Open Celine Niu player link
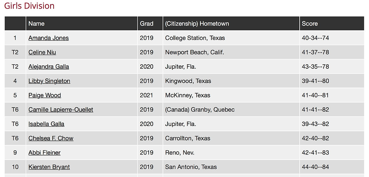Viewport: 369px width, 177px height. coord(42,52)
